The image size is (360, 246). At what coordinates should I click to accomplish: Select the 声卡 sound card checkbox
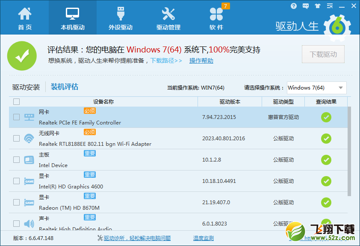[17, 223]
